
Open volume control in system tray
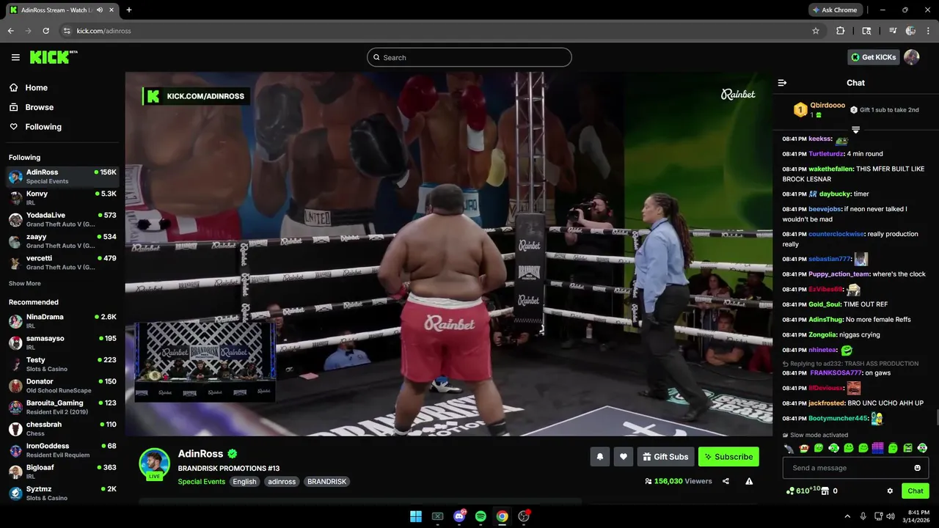890,516
